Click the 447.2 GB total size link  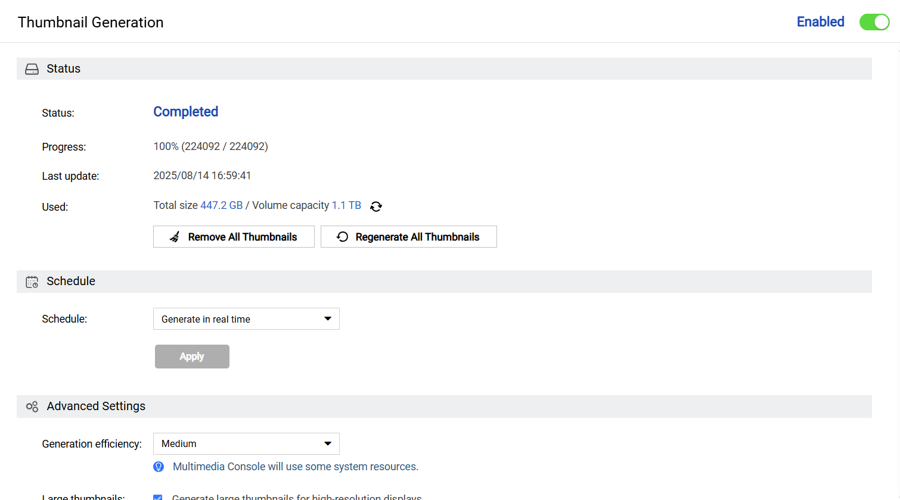[222, 205]
